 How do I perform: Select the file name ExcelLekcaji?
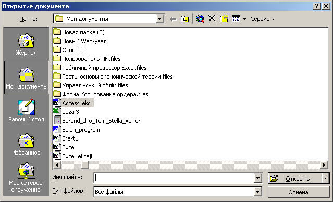(x=77, y=156)
